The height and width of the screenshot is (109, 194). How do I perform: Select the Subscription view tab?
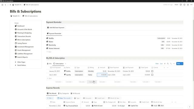coord(59,64)
